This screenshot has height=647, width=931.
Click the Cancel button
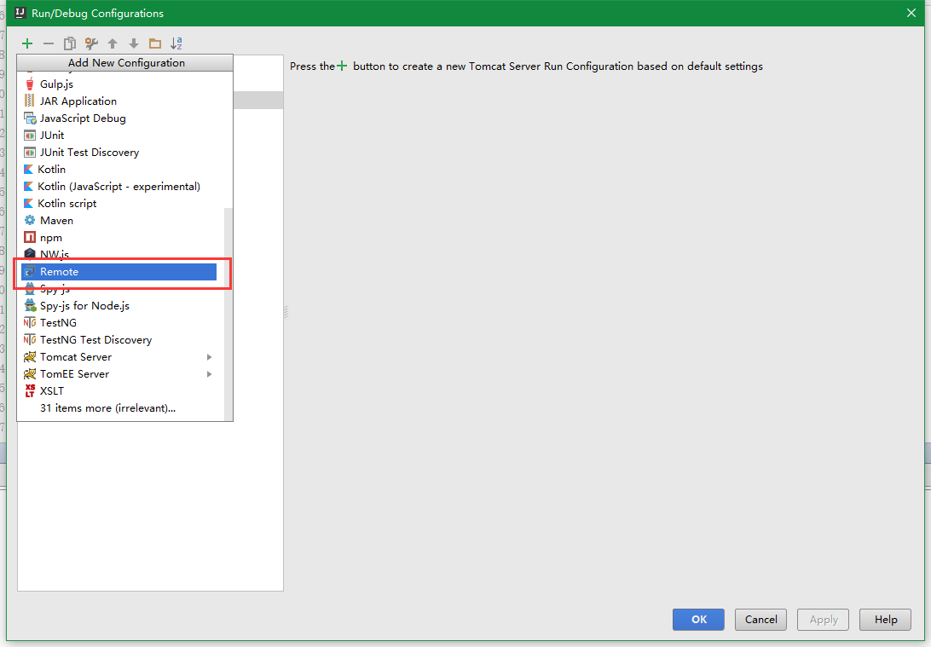(x=760, y=620)
